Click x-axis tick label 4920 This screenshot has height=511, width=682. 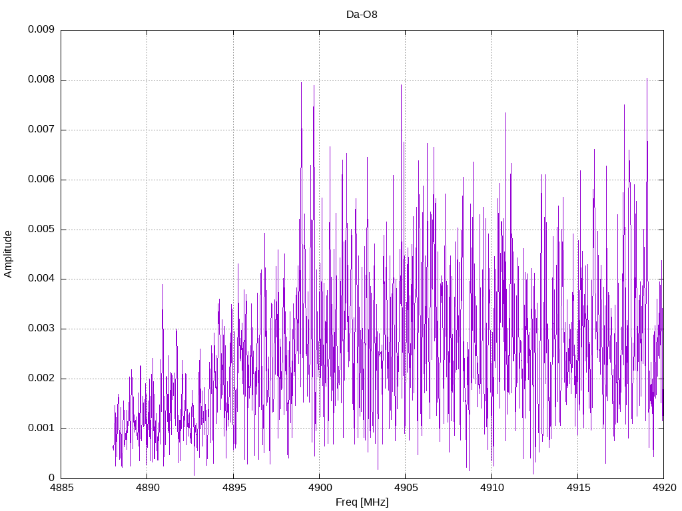[664, 488]
